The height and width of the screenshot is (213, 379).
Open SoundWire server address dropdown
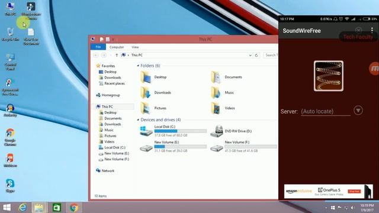pyautogui.click(x=358, y=111)
